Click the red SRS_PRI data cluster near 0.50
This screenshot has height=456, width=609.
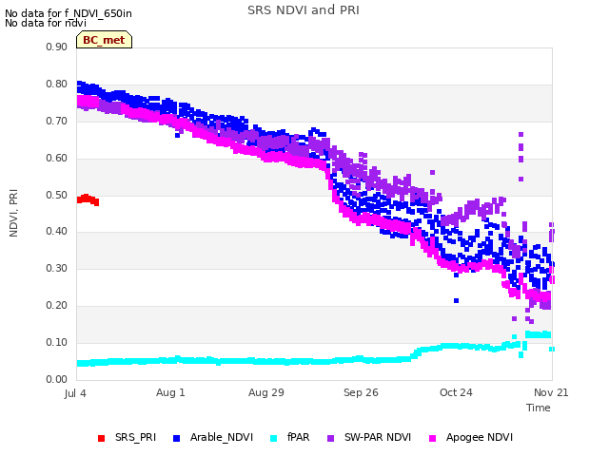88,199
